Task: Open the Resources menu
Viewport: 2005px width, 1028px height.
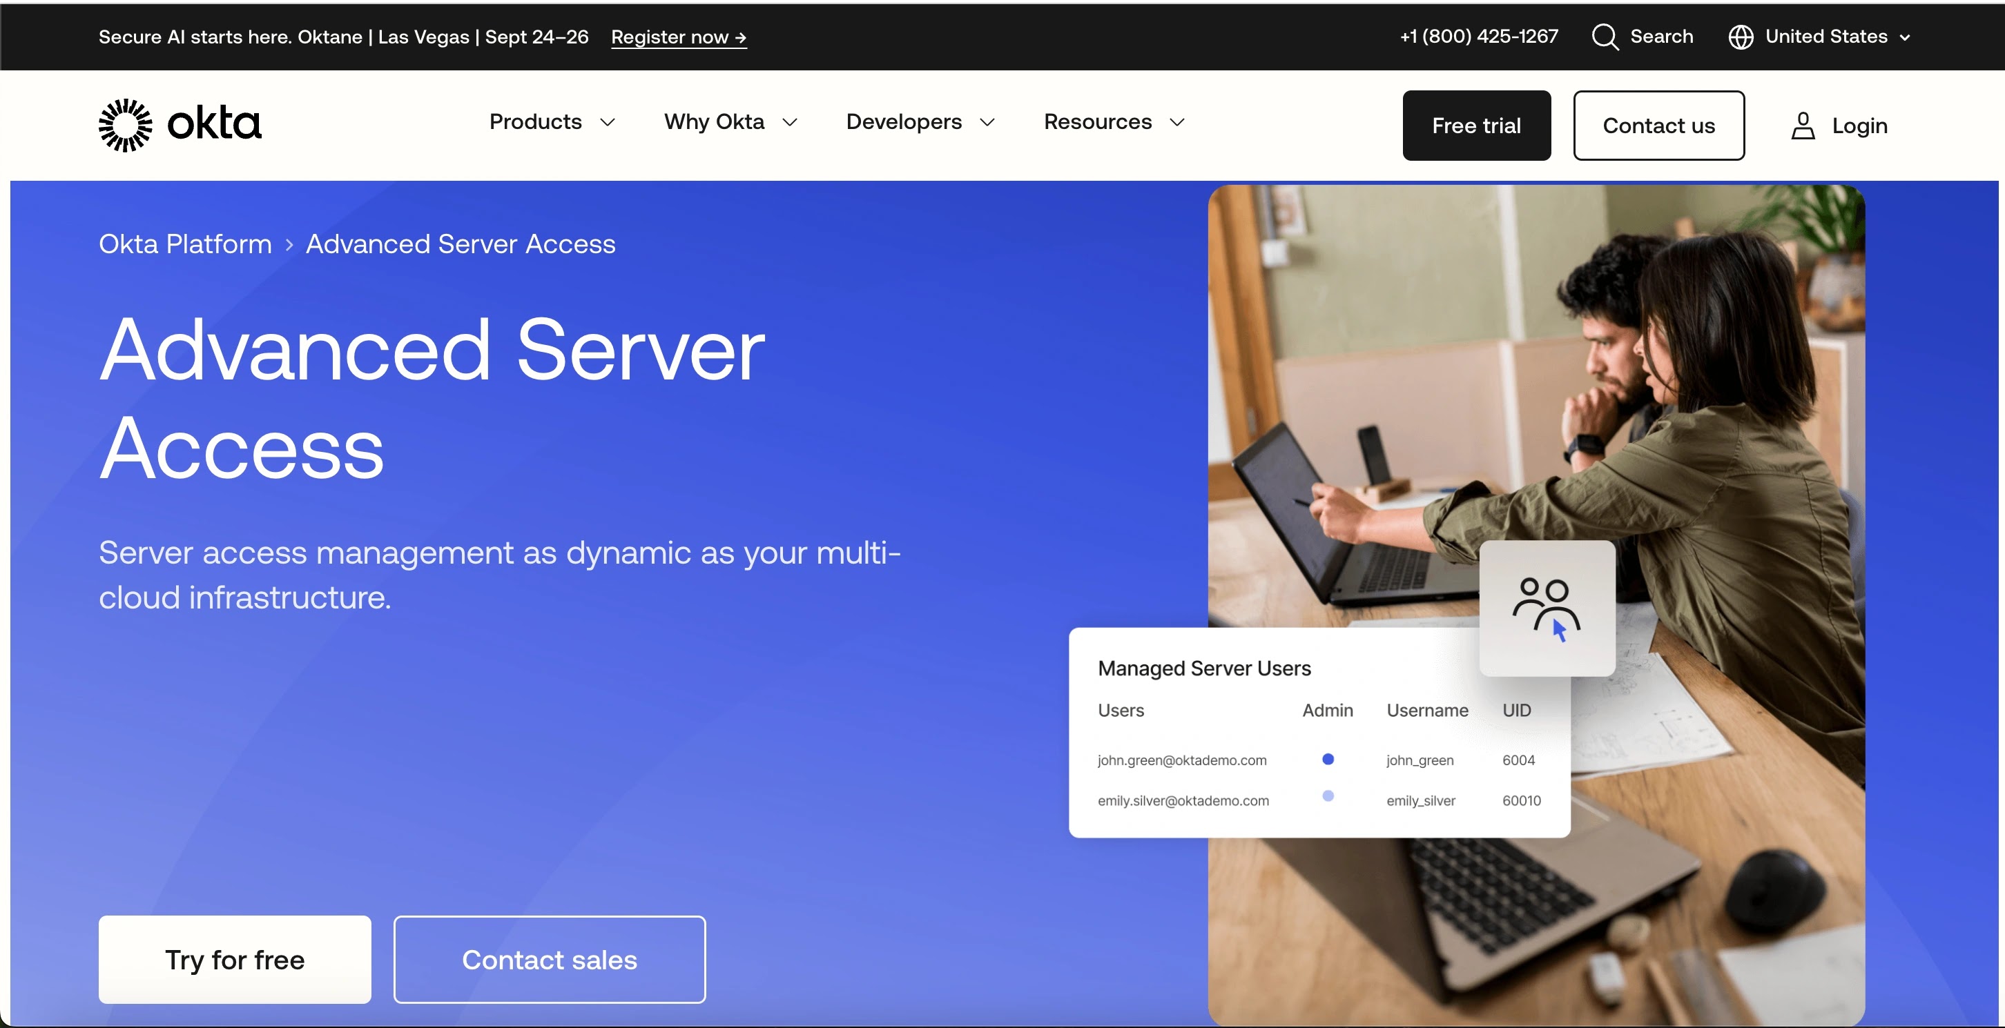Action: 1098,121
